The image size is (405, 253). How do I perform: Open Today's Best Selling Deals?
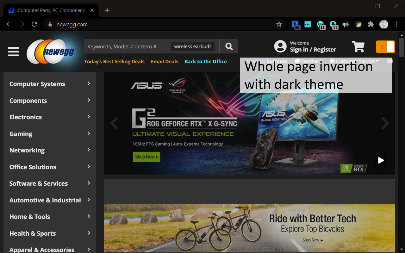click(x=114, y=61)
